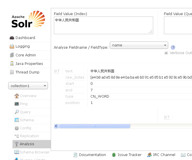This screenshot has height=160, width=192.
Task: Click the end value 7
Action: click(92, 90)
